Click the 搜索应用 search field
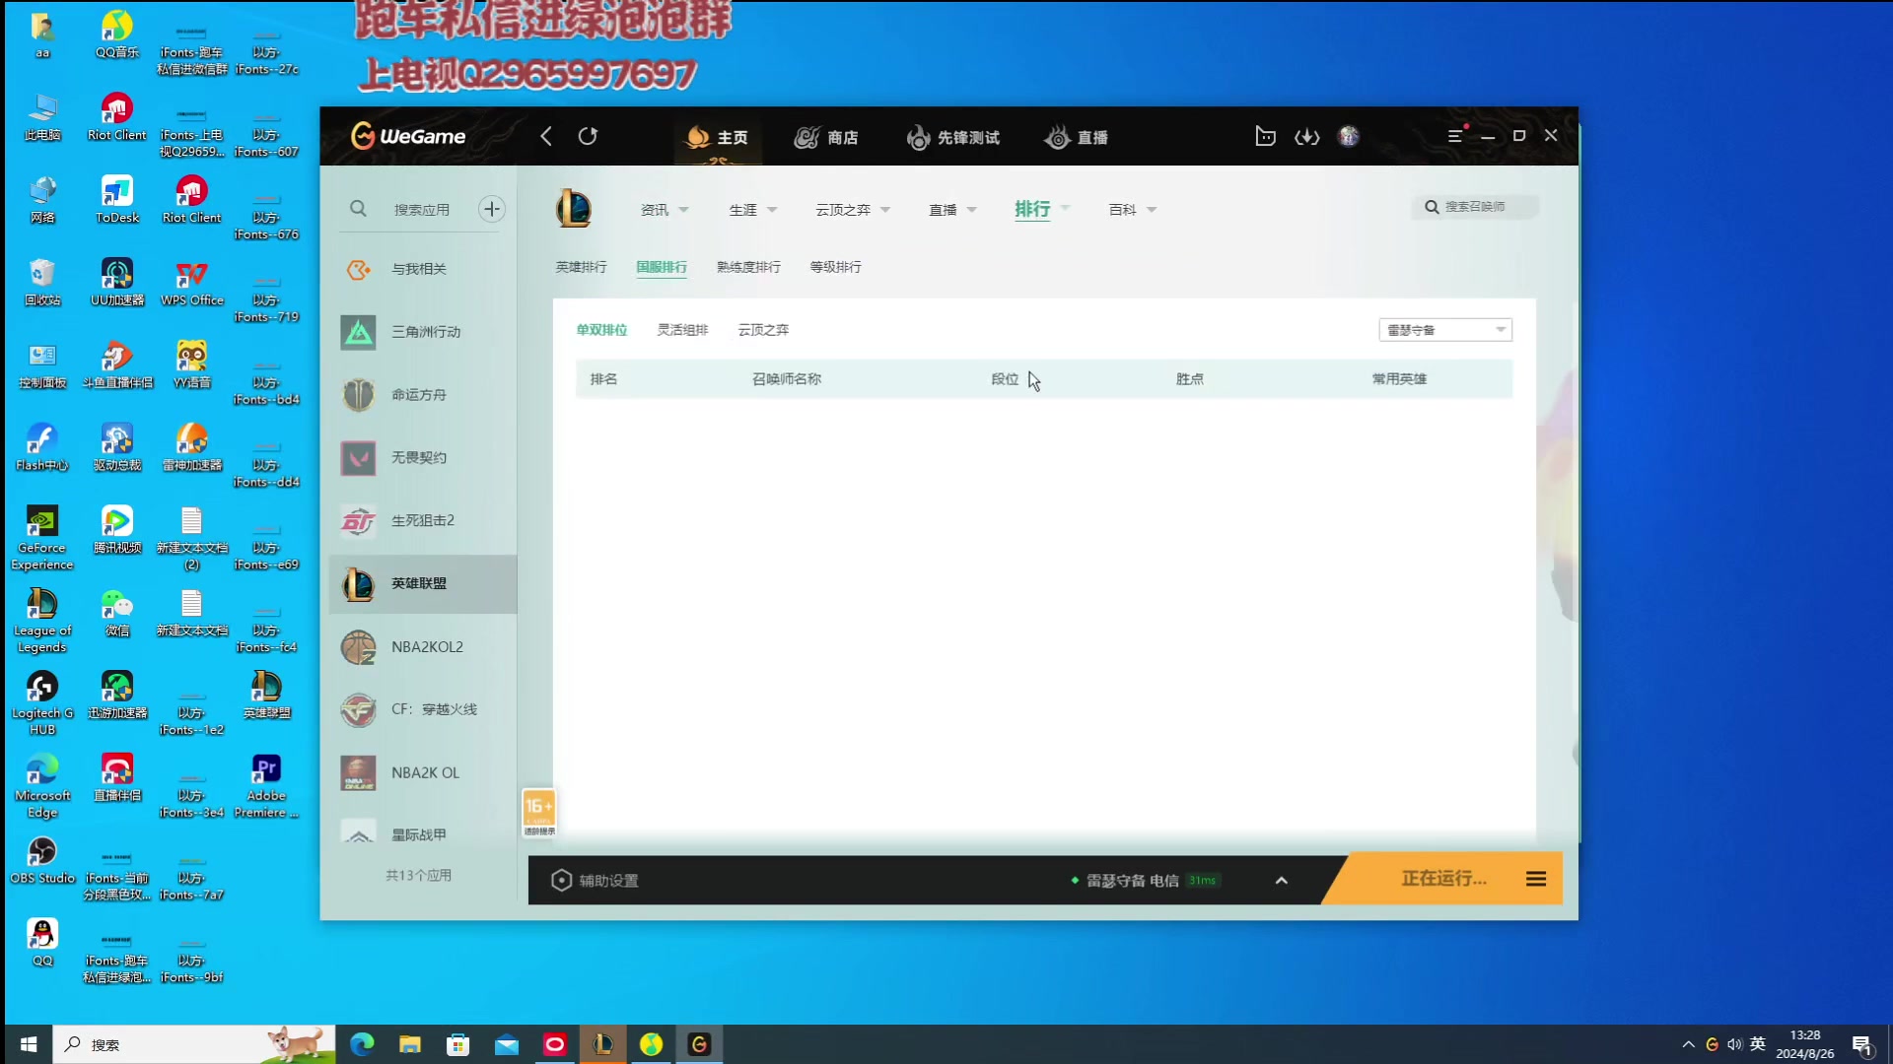 pyautogui.click(x=422, y=210)
